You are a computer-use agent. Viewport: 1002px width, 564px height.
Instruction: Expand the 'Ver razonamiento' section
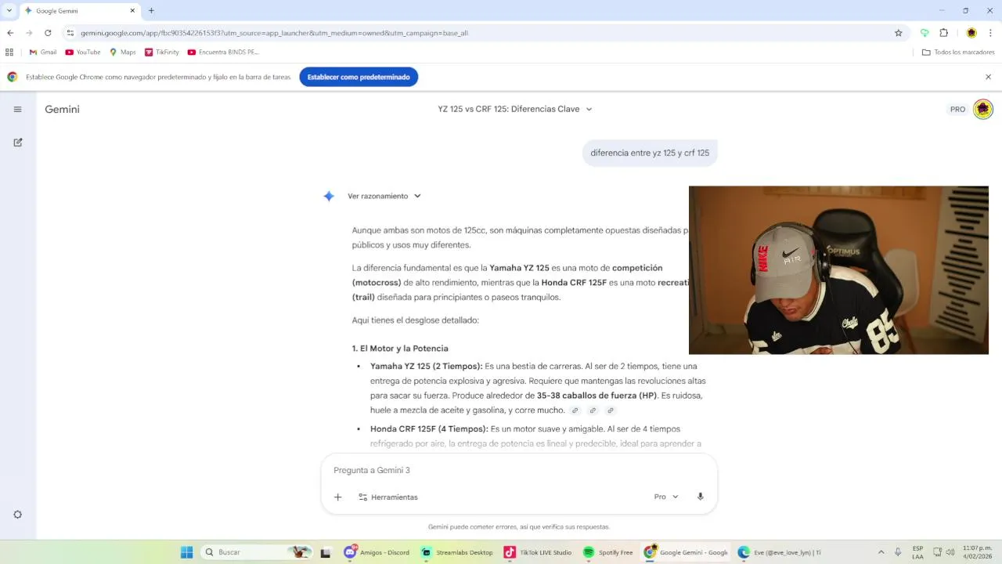point(384,196)
